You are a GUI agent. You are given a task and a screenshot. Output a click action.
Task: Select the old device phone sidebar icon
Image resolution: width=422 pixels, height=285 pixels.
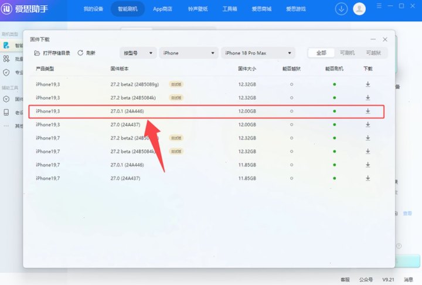(x=6, y=113)
